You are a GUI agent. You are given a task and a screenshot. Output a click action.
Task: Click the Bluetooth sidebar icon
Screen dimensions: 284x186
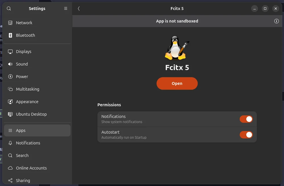pyautogui.click(x=10, y=35)
